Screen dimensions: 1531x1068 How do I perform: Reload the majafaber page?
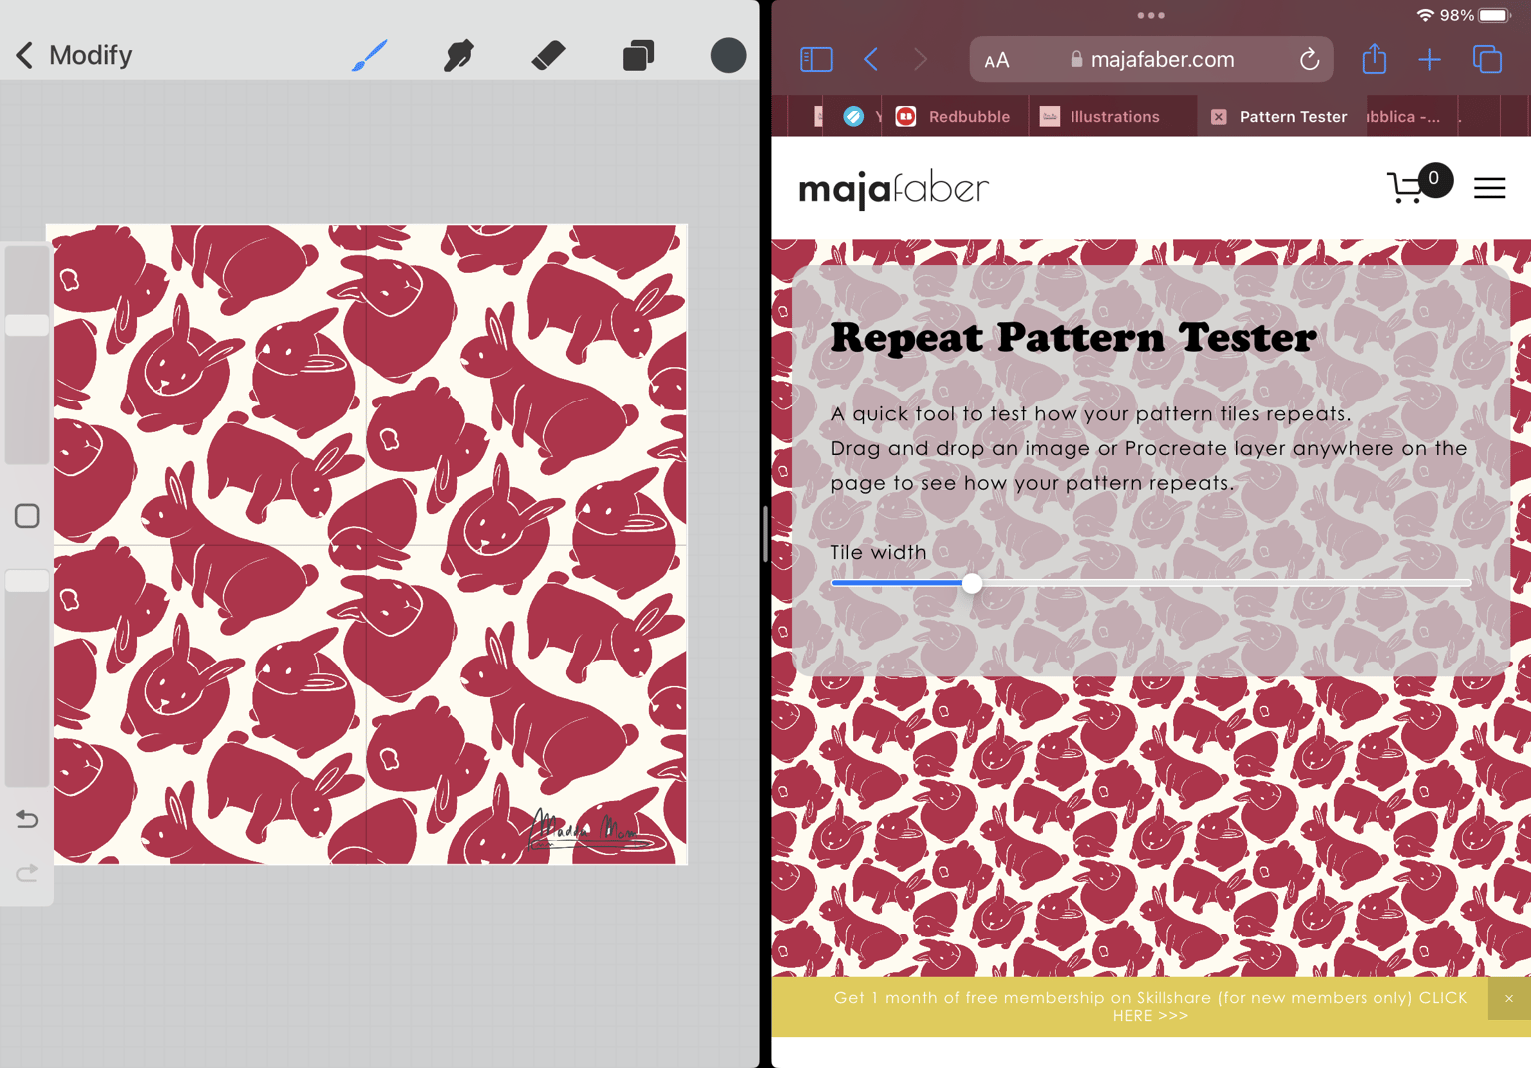(x=1309, y=59)
